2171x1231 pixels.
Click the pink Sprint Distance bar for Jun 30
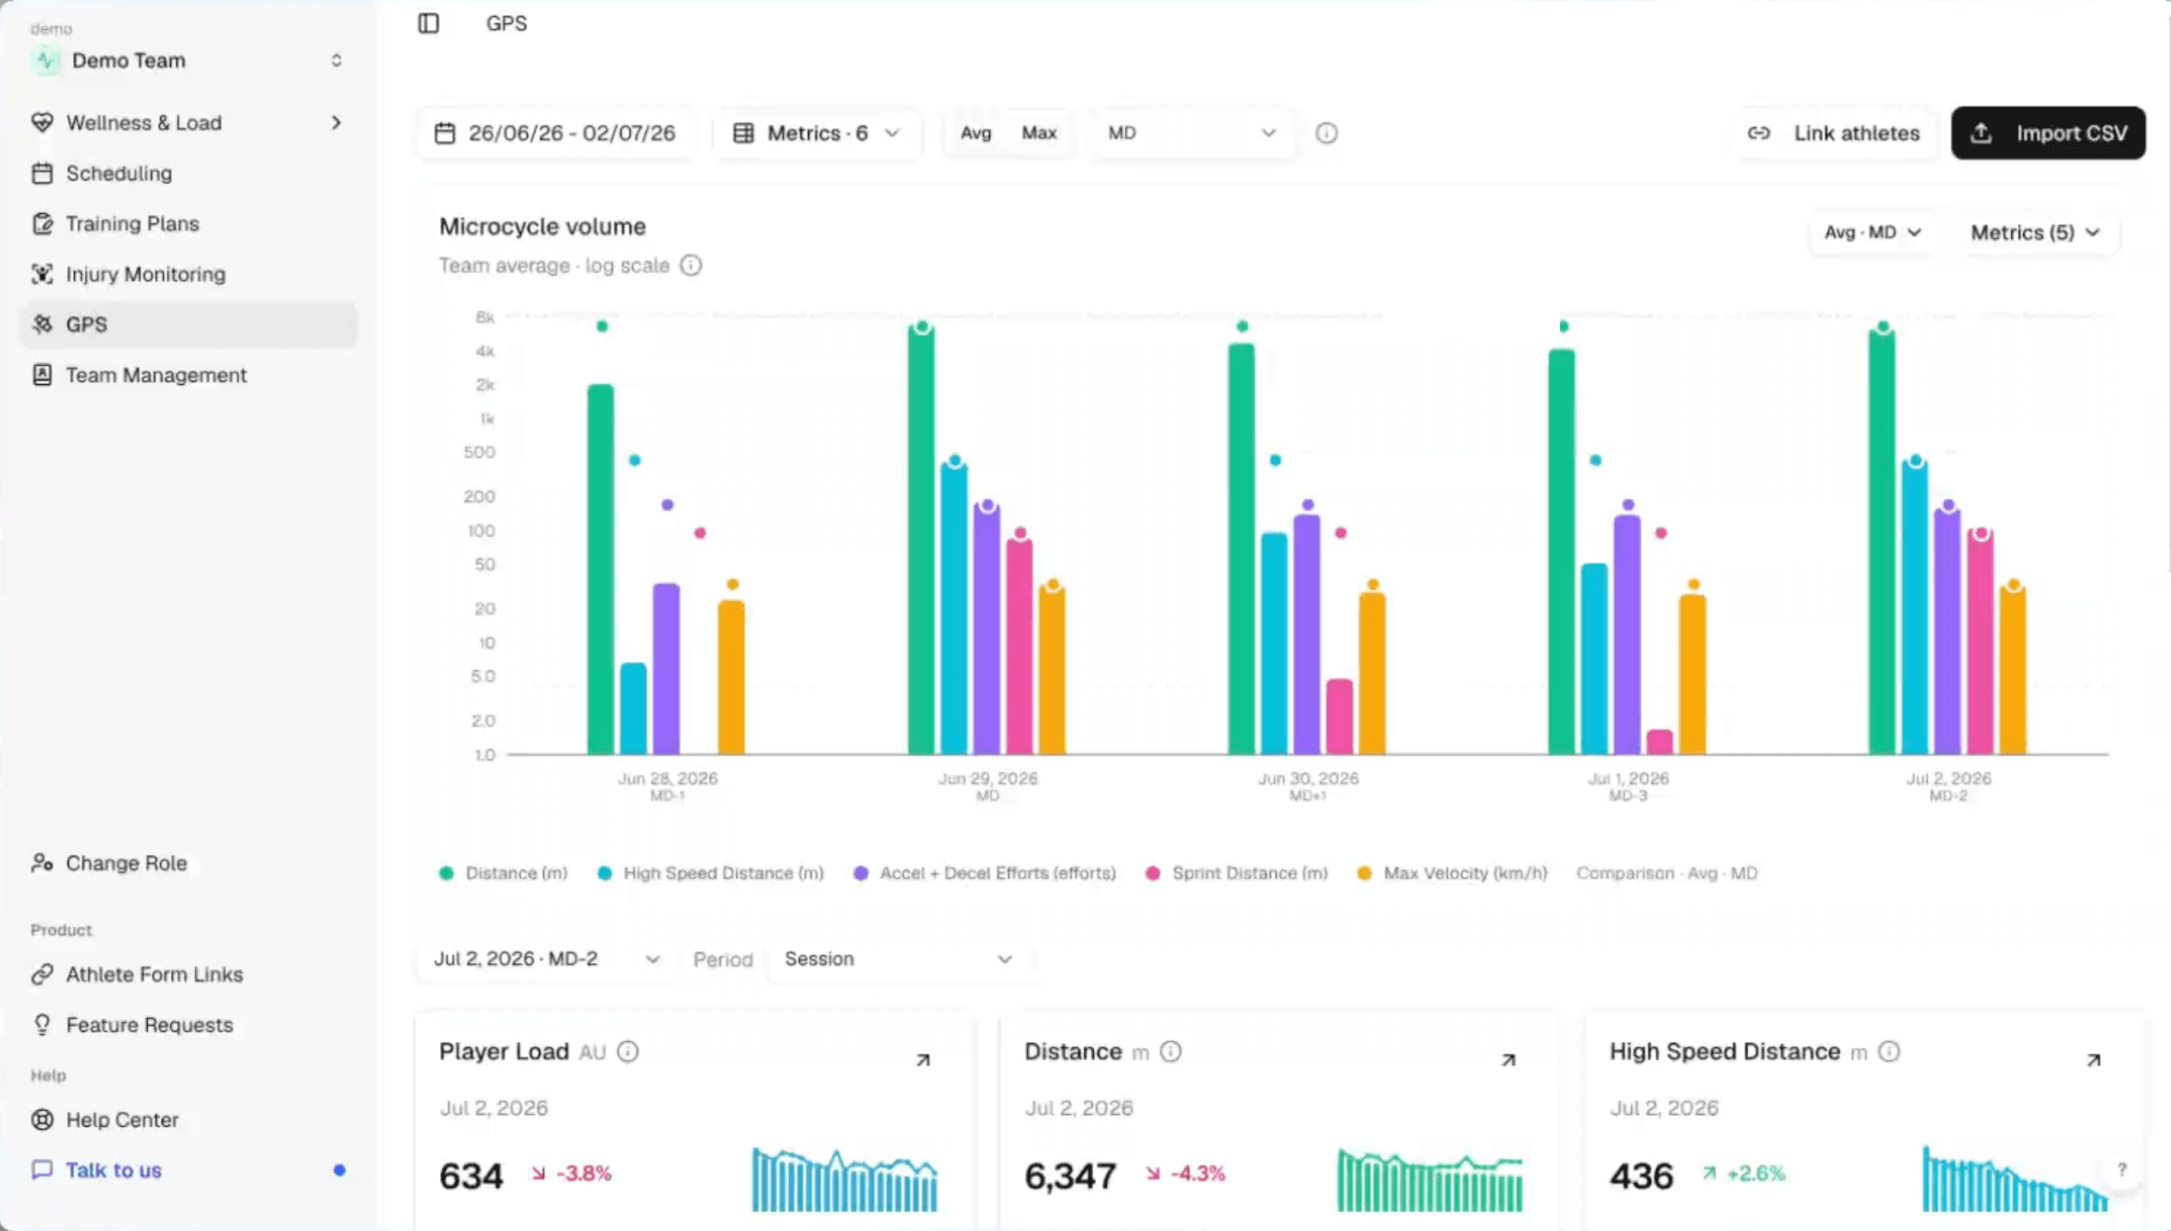coord(1339,717)
